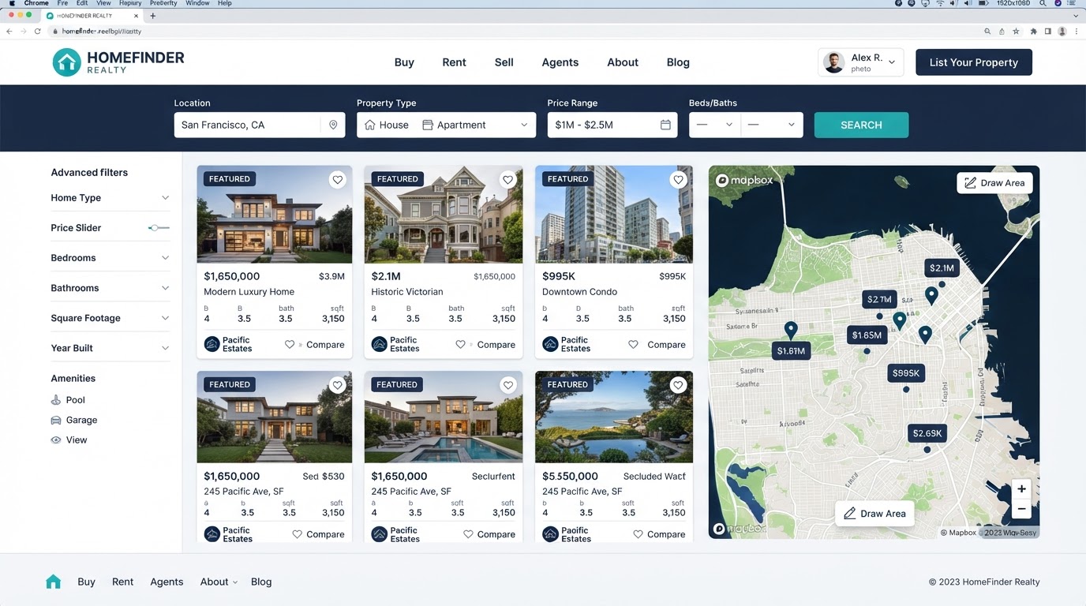Image resolution: width=1086 pixels, height=606 pixels.
Task: Open the Window menu in macOS menu bar
Action: tap(197, 3)
